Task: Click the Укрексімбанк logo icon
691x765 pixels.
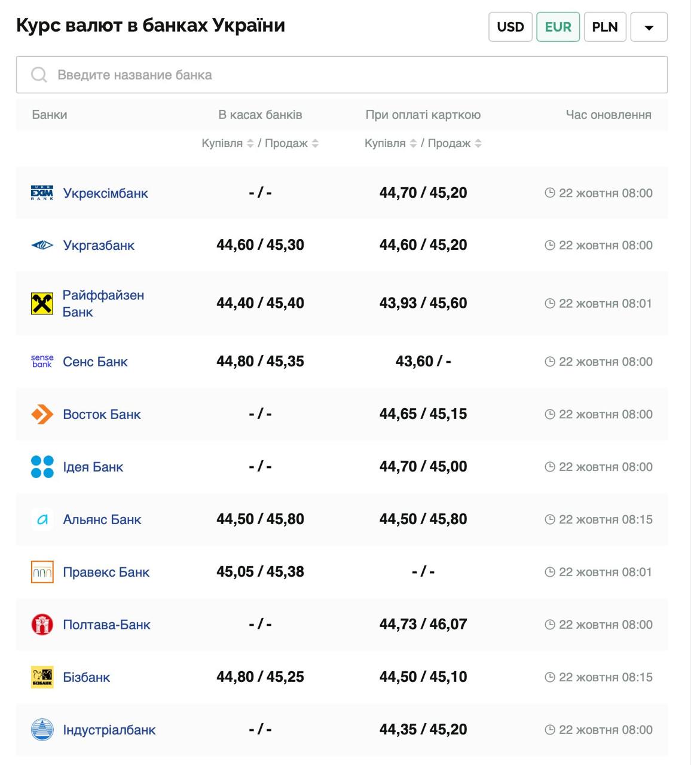Action: tap(42, 193)
